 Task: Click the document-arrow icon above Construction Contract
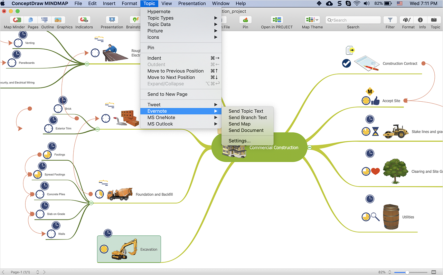(350, 50)
